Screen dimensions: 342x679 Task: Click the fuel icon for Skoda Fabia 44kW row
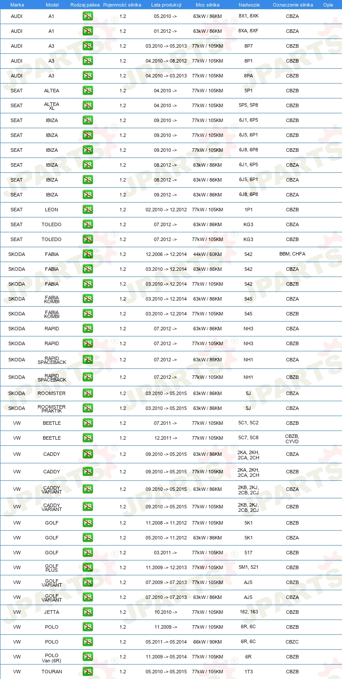(87, 254)
